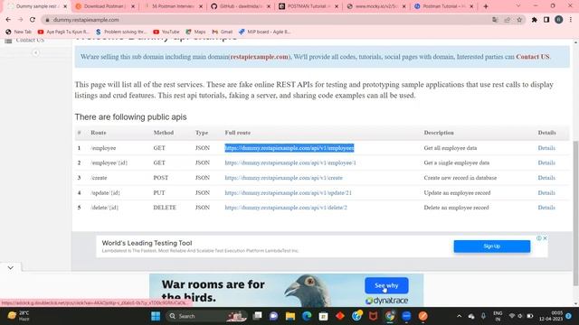Open the MIP board bookmark
The height and width of the screenshot is (325, 579).
(265, 32)
